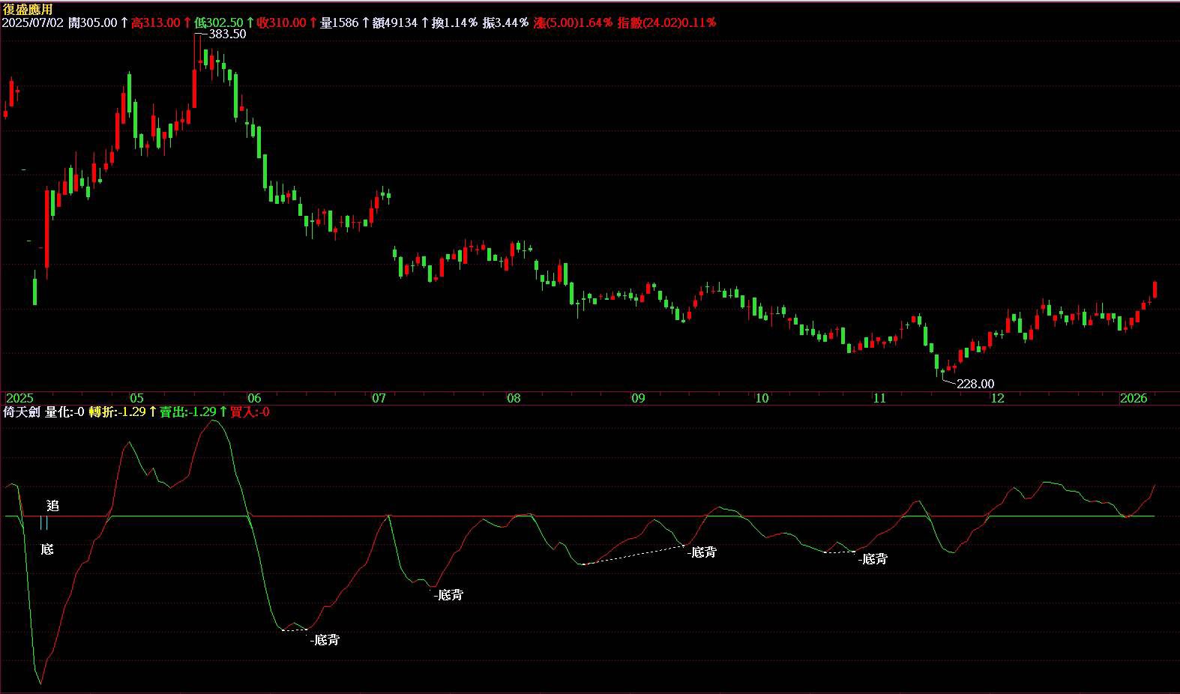Click the 收310.00 closing price text
Screen dimensions: 1180x694
281,22
